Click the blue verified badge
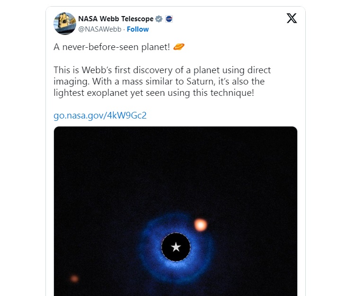The image size is (355, 296). click(159, 19)
